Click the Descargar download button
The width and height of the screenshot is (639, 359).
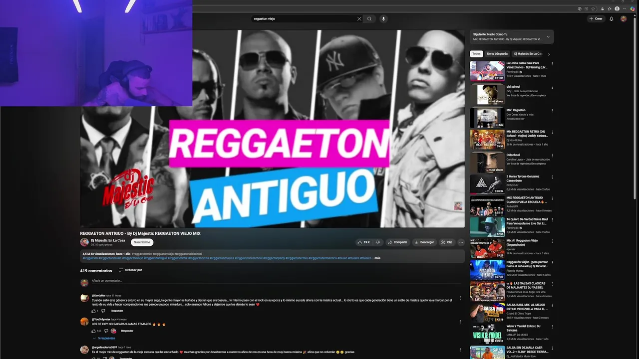click(424, 242)
